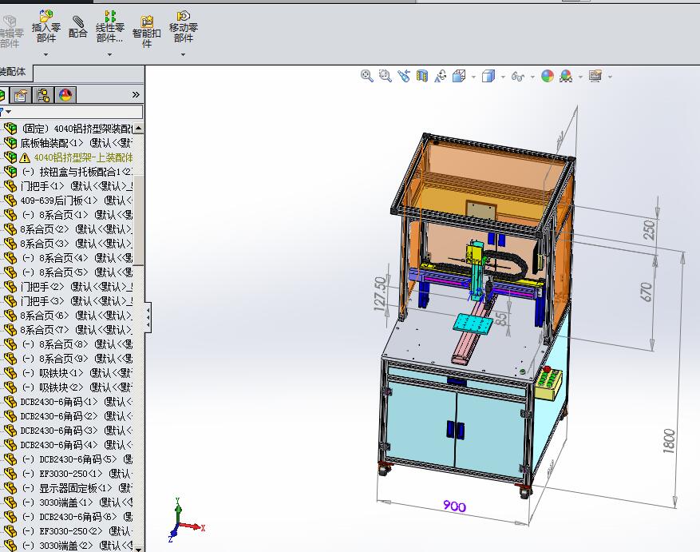Click the feature tree vertical scrollbar thumb
The image size is (700, 552).
[x=138, y=220]
